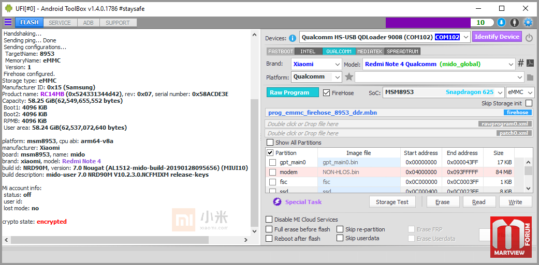The height and width of the screenshot is (265, 539).
Task: Open settings via the blue gear icon
Action: (x=528, y=23)
